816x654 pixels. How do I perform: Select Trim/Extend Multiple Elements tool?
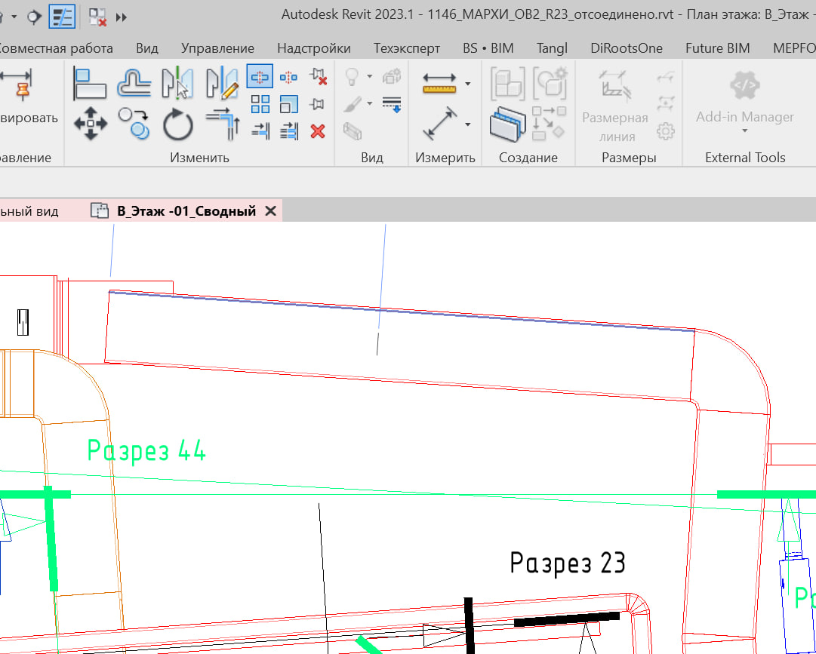point(289,130)
